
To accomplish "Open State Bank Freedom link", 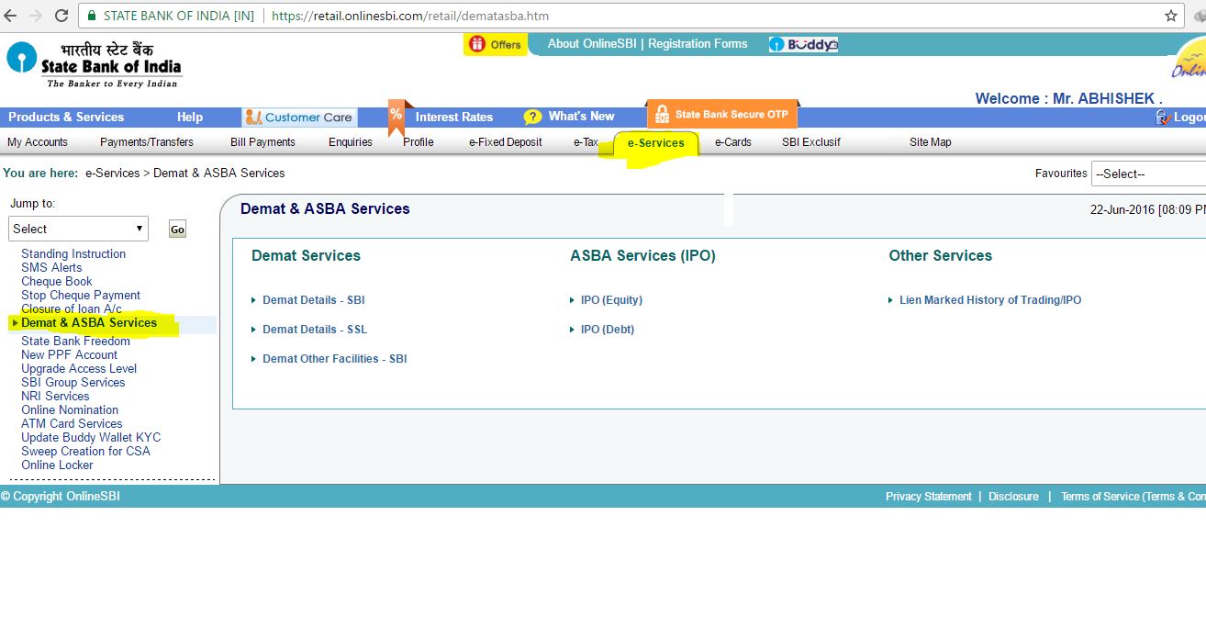I will pyautogui.click(x=75, y=342).
